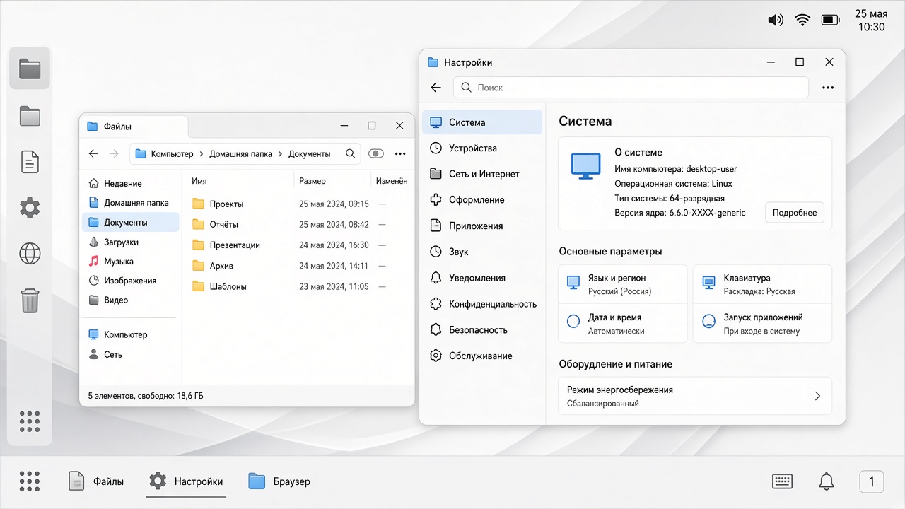
Task: Sort by the Изменён column header
Action: pyautogui.click(x=392, y=181)
